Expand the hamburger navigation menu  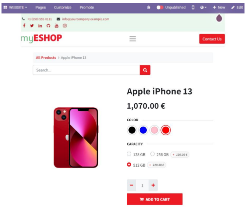tap(133, 39)
